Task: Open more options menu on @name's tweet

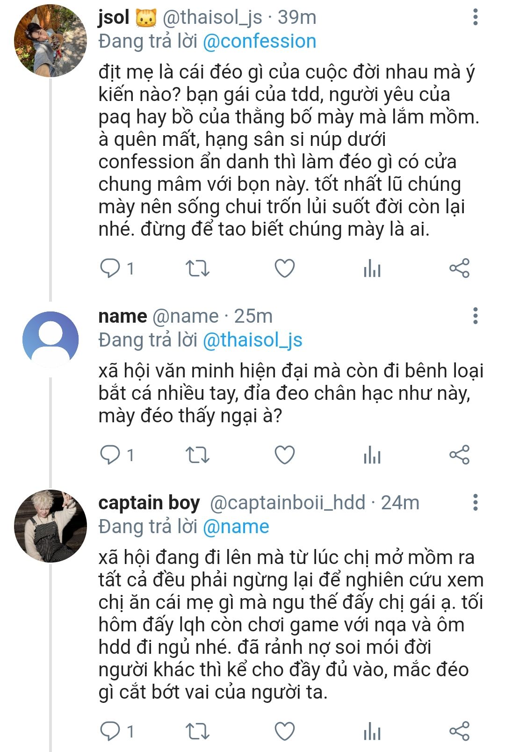Action: click(x=475, y=316)
